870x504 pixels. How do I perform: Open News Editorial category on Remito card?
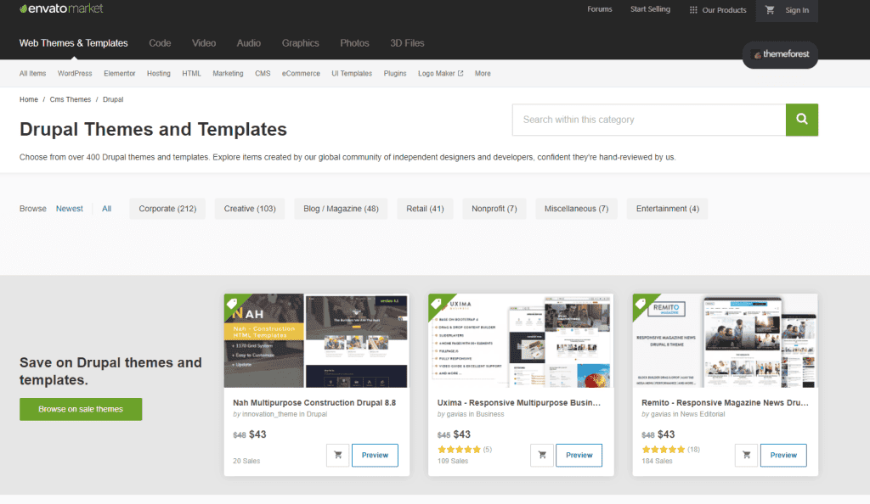[703, 414]
